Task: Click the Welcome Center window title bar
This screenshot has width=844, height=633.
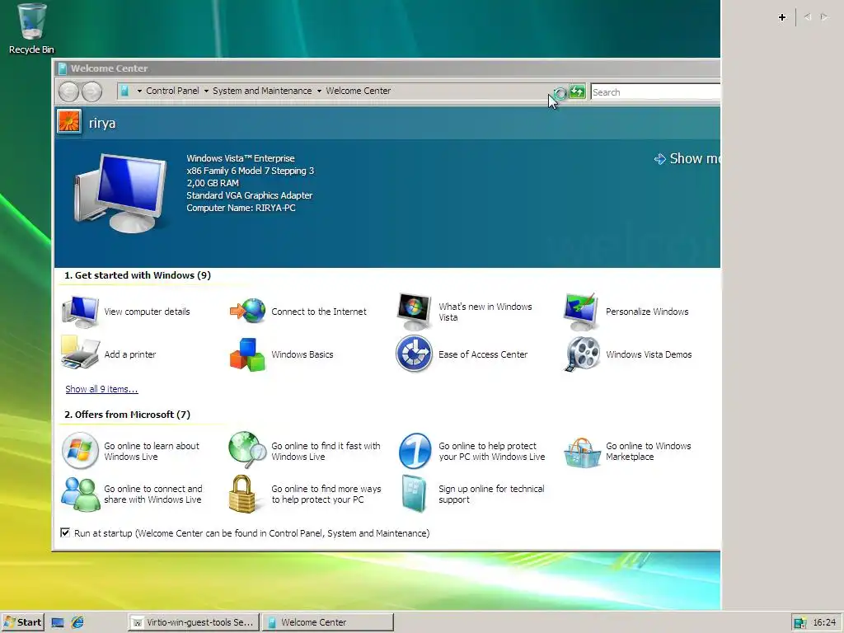Action: tap(386, 68)
